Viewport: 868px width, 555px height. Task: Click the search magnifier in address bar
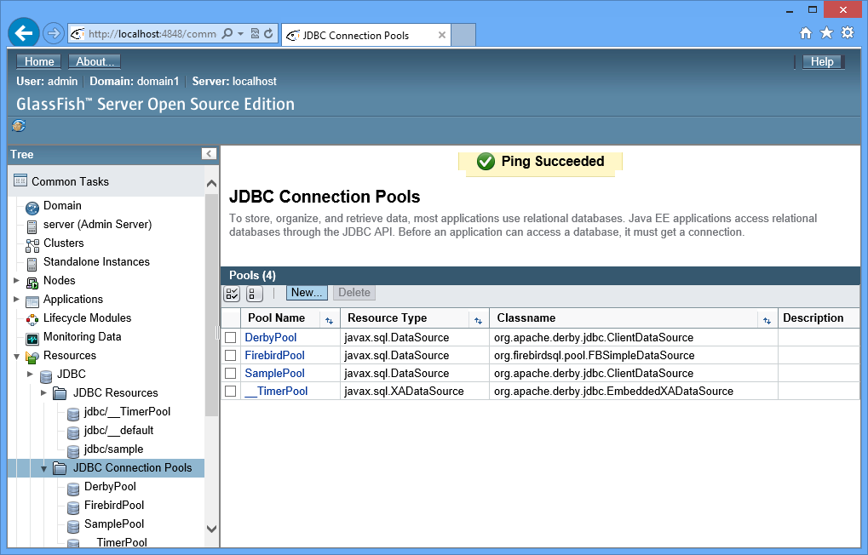[227, 34]
